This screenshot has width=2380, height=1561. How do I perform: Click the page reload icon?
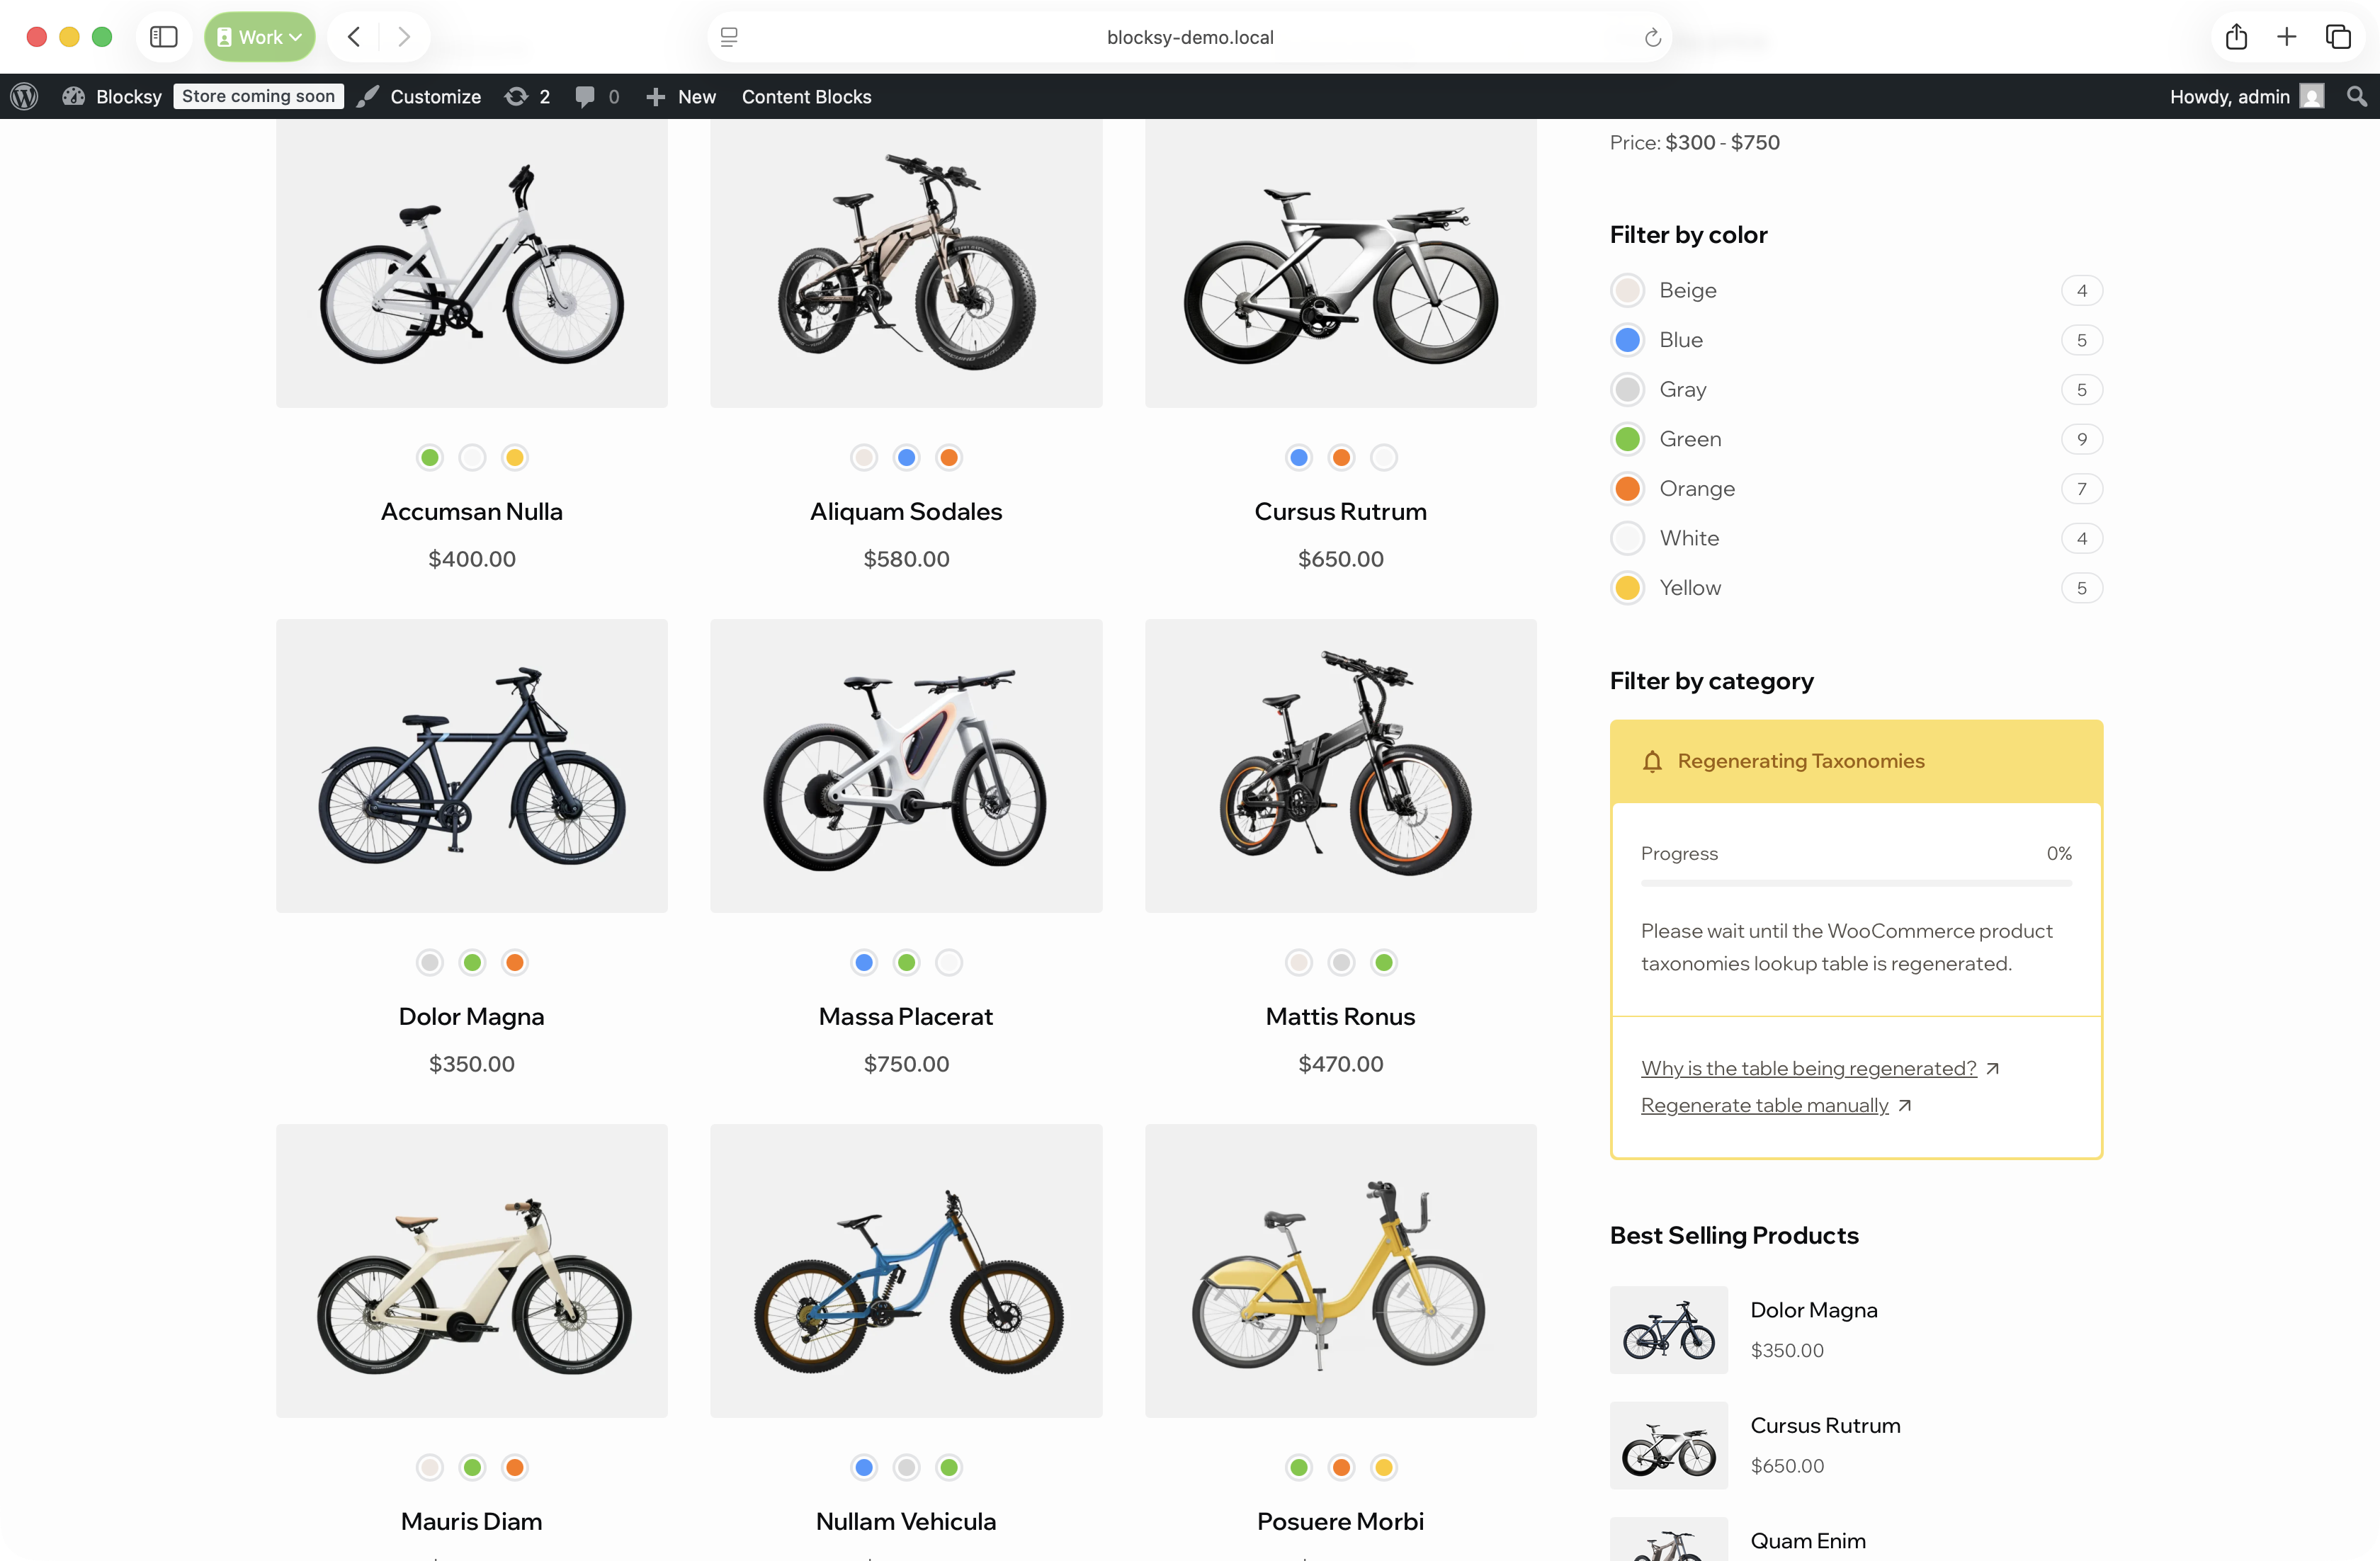[1652, 38]
